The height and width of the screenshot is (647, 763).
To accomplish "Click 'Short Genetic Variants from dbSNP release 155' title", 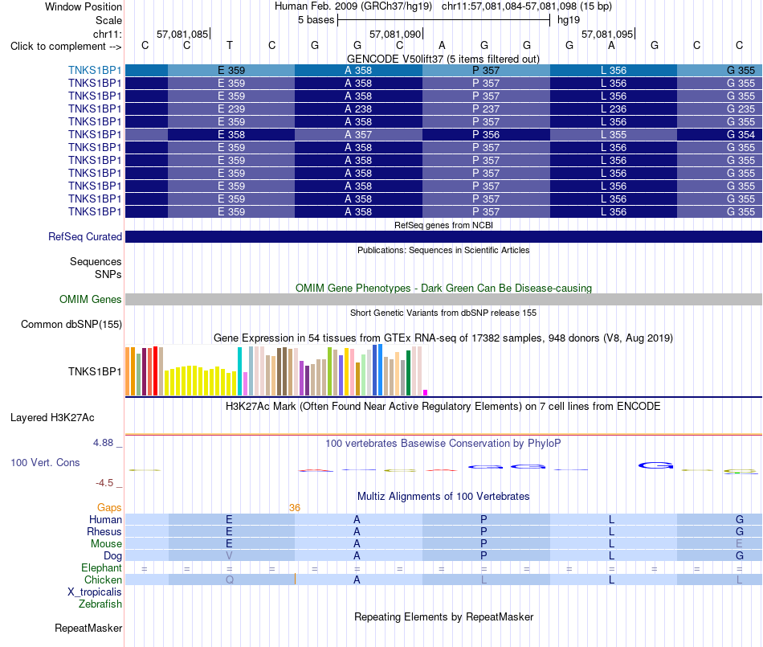I will pyautogui.click(x=443, y=313).
